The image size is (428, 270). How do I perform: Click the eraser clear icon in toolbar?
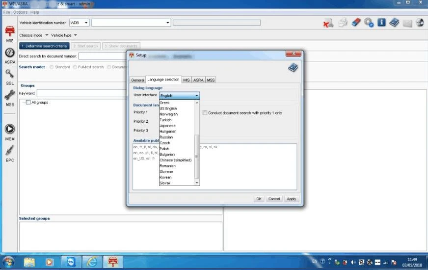click(x=356, y=23)
